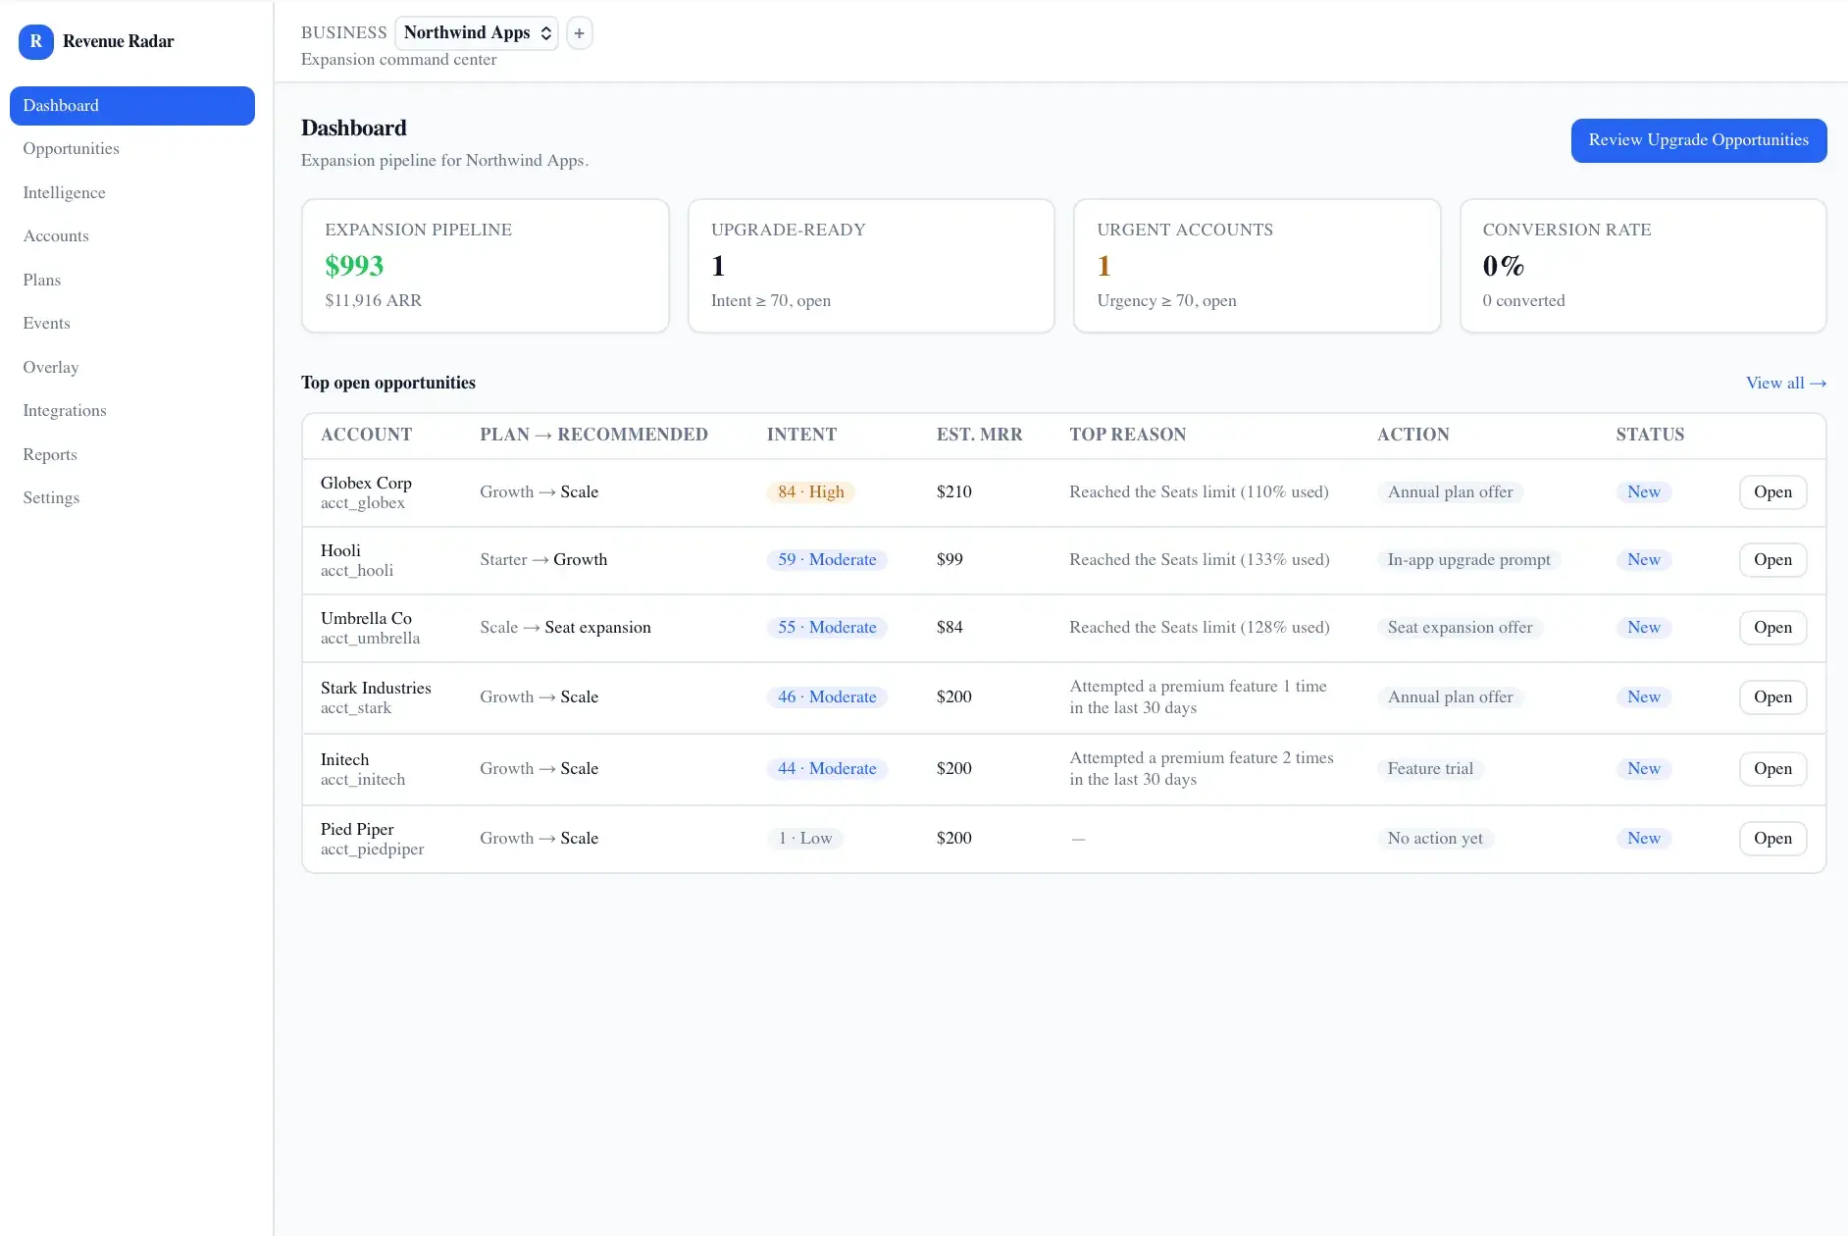
Task: Click Seat expansion offer action tag
Action: [x=1460, y=628]
